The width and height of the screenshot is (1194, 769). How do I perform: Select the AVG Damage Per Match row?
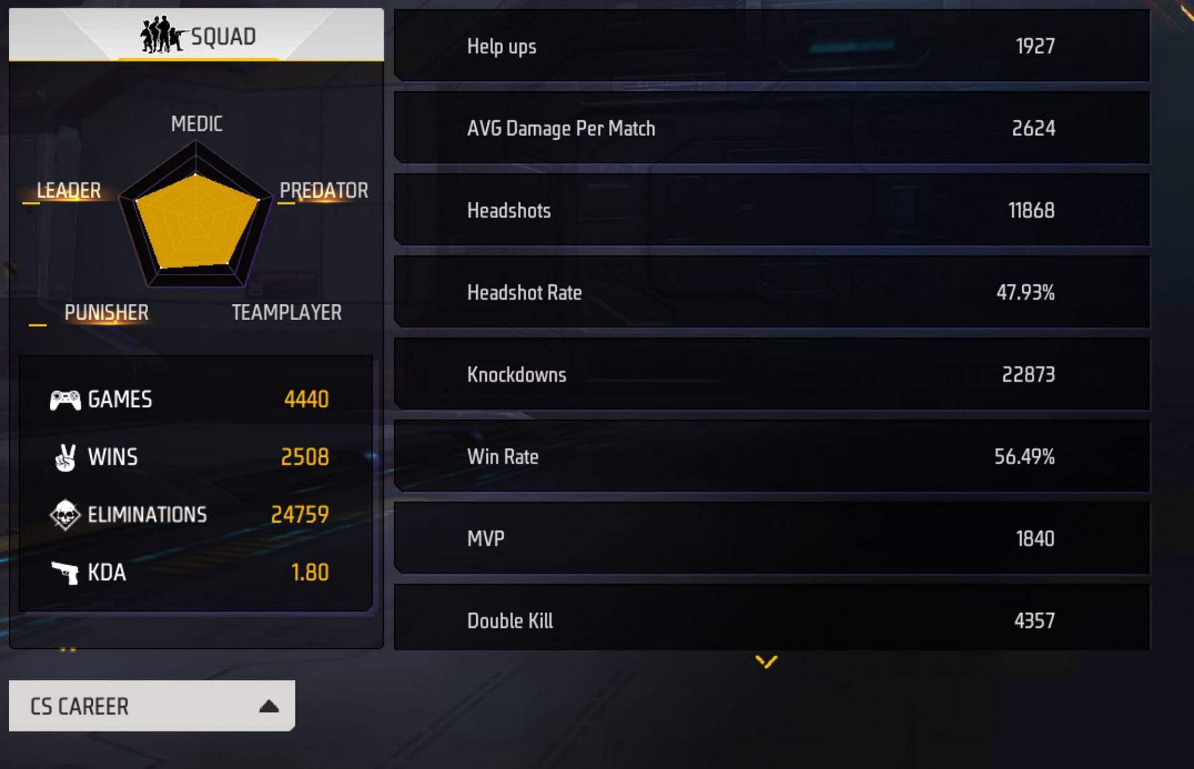[772, 128]
